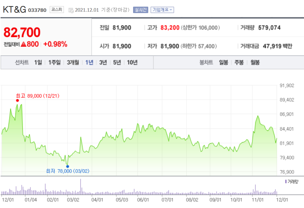Click the 거래대금 value 47,919 백만
Image resolution: width=304 pixels, height=208 pixels.
coord(278,46)
